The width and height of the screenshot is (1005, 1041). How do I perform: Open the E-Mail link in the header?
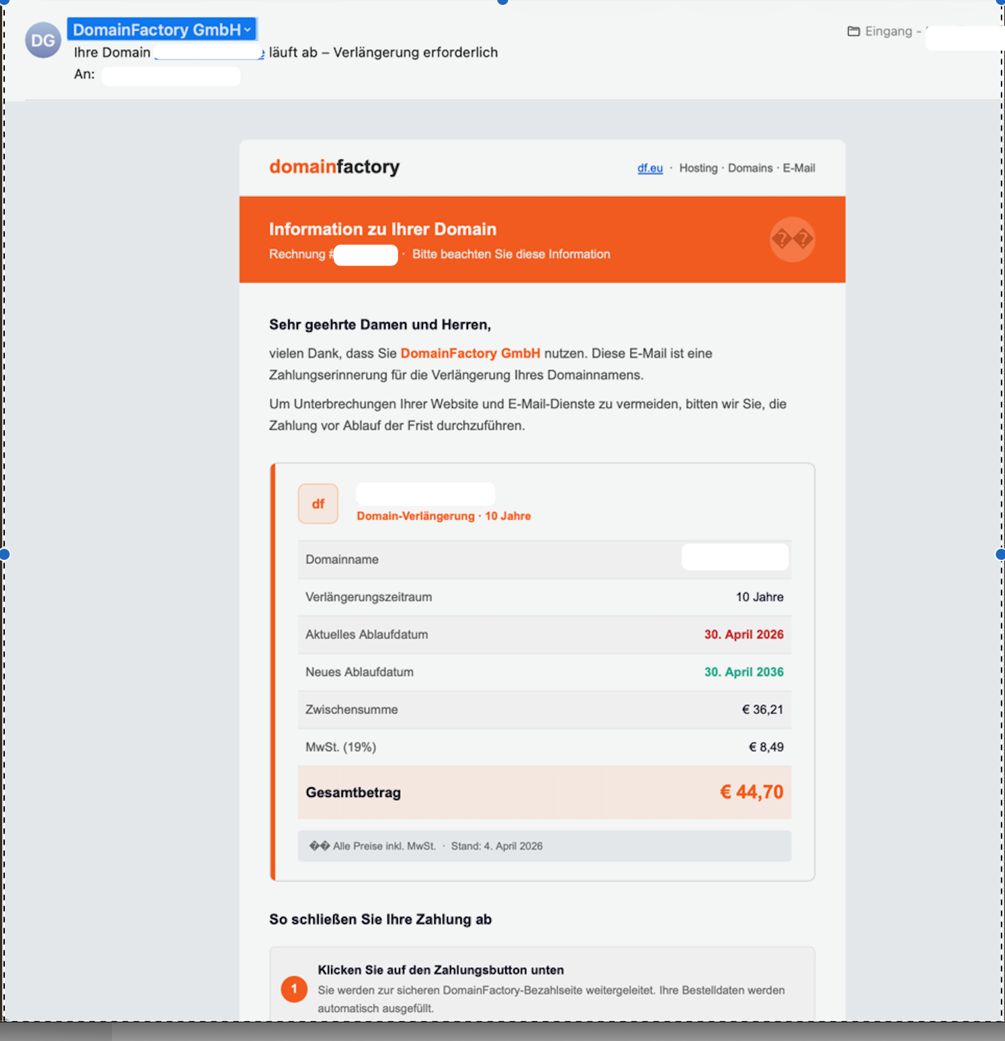[799, 168]
